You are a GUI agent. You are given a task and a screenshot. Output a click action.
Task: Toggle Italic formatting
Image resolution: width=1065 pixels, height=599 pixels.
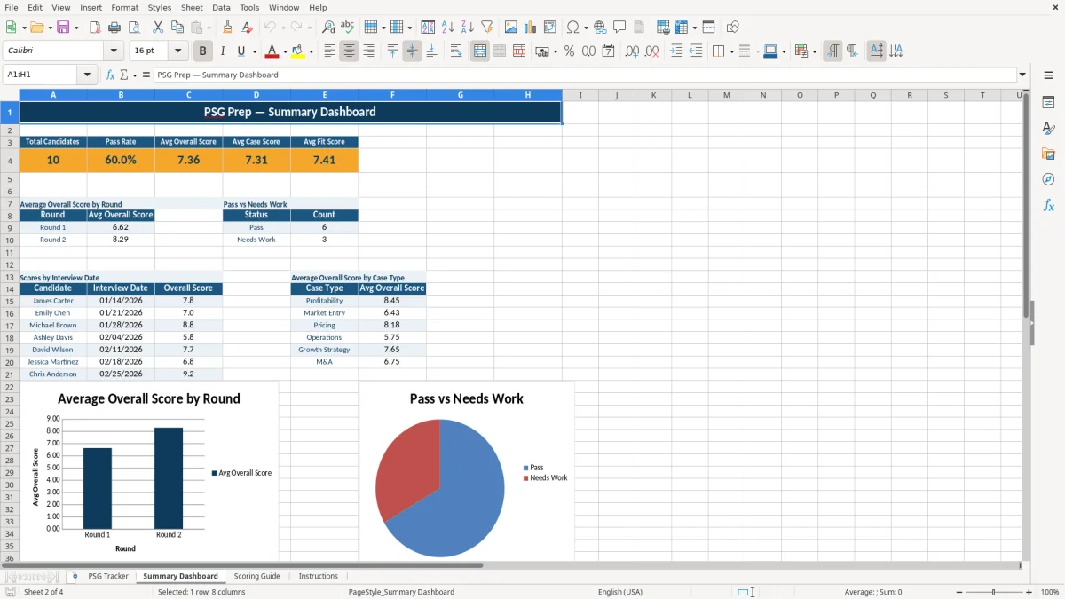coord(222,51)
